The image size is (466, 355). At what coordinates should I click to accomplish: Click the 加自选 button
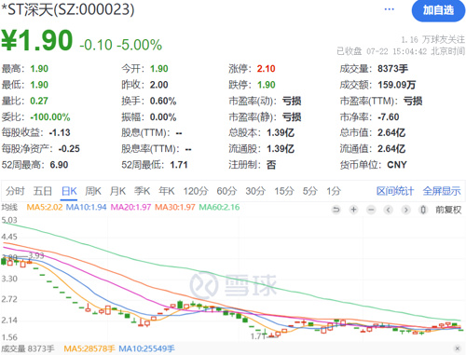click(438, 10)
